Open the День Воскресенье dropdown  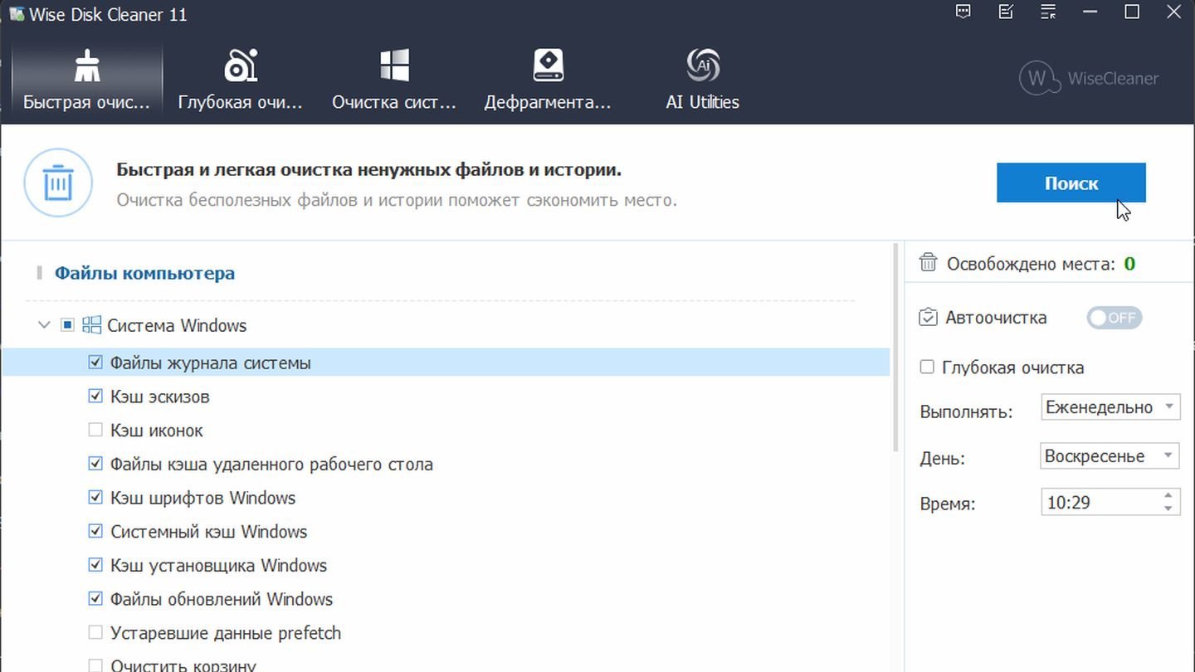(1110, 456)
